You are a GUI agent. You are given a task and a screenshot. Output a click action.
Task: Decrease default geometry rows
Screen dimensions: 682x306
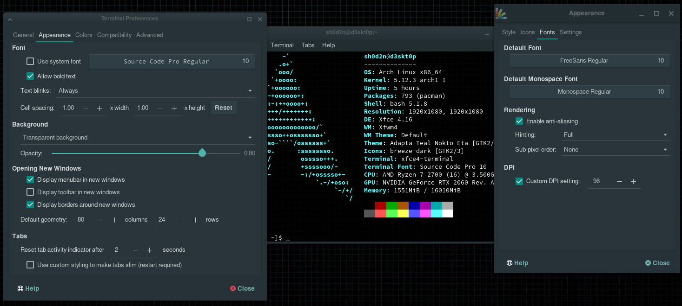[182, 220]
